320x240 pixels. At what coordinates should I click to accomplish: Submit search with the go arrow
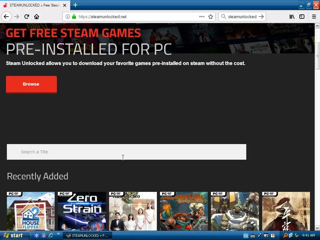261,17
